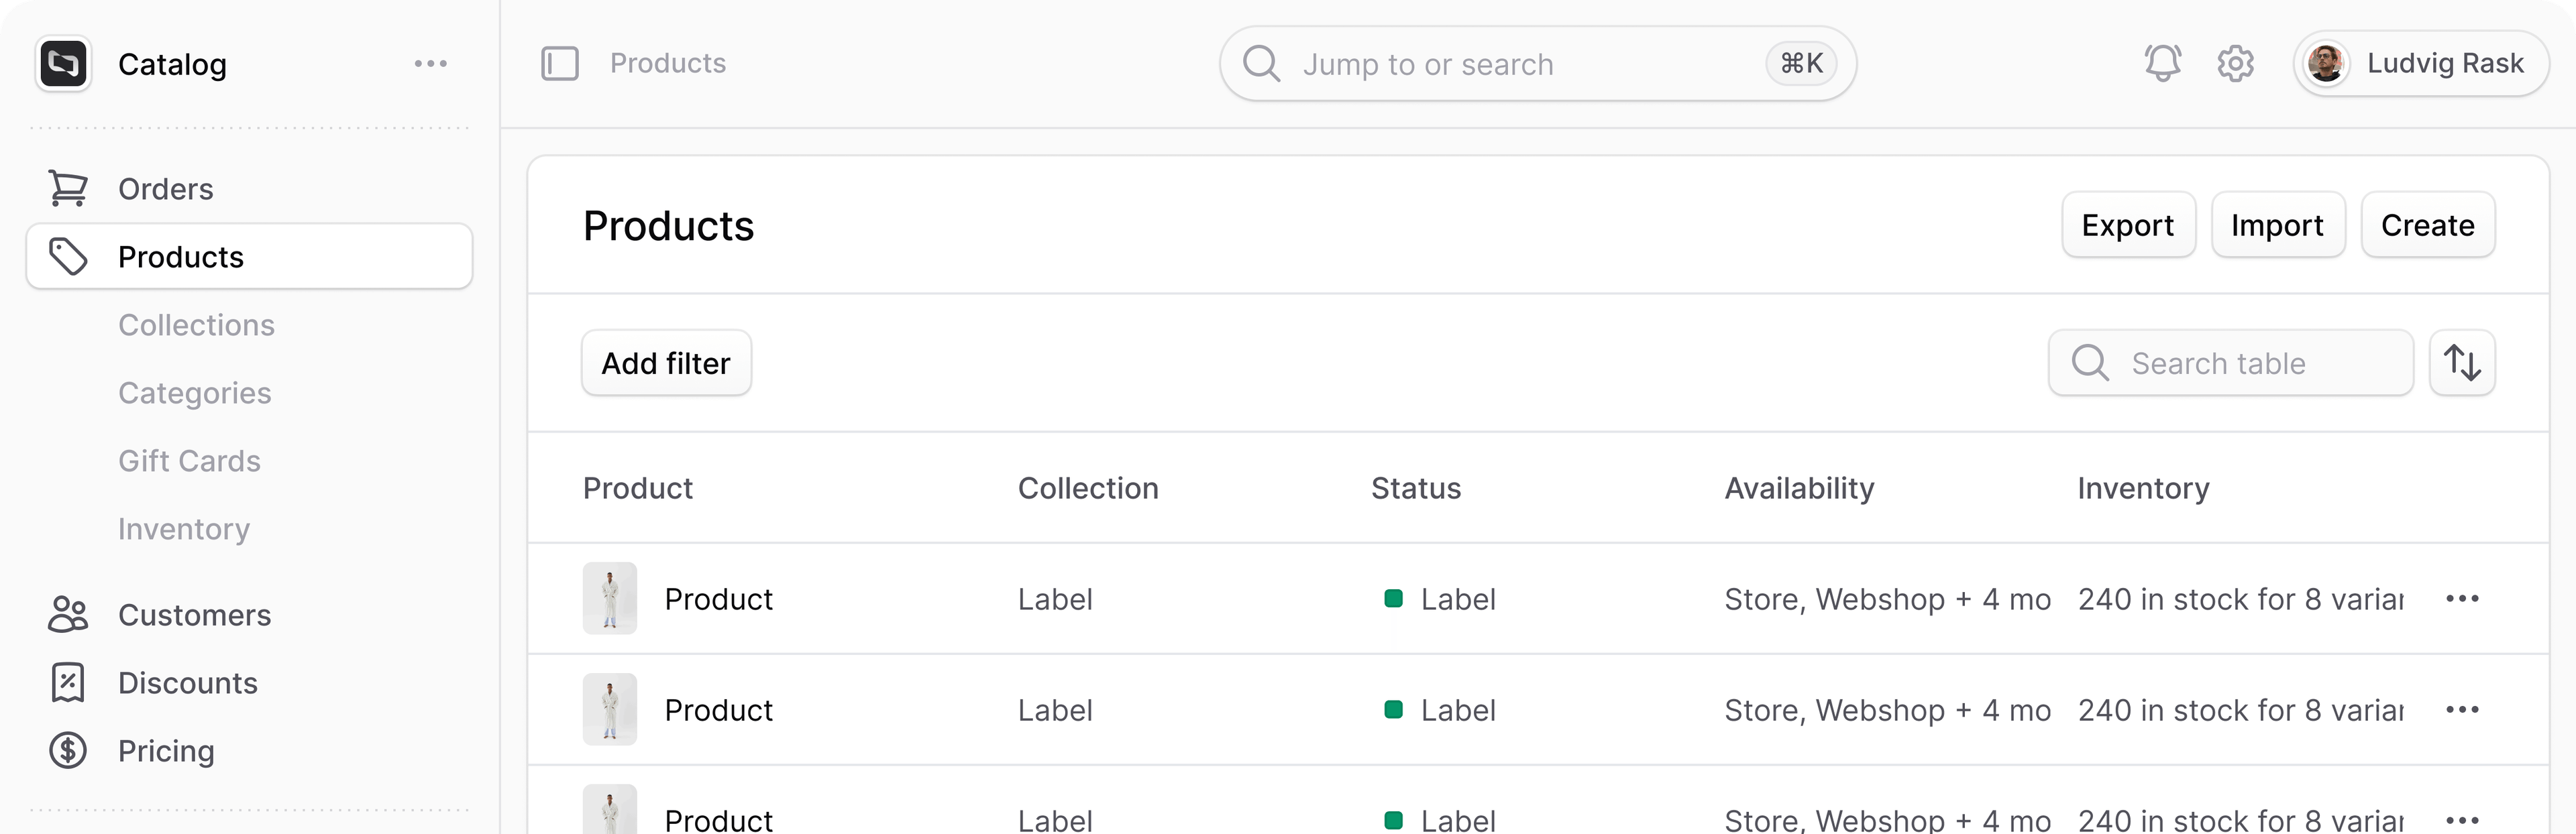Open the Ludvig Rask user menu
The height and width of the screenshot is (834, 2576).
tap(2421, 64)
